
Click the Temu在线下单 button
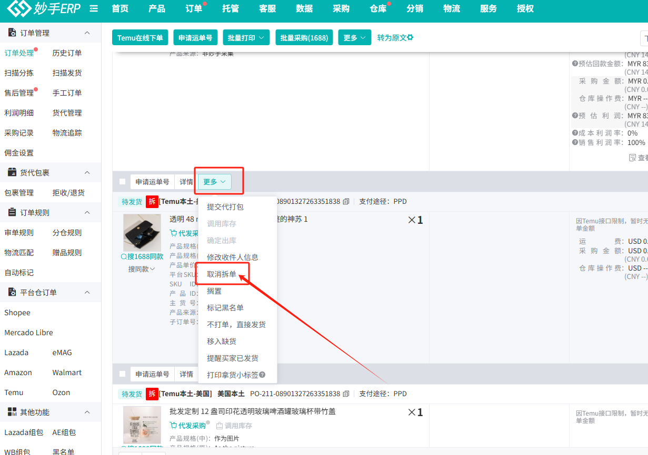click(141, 38)
